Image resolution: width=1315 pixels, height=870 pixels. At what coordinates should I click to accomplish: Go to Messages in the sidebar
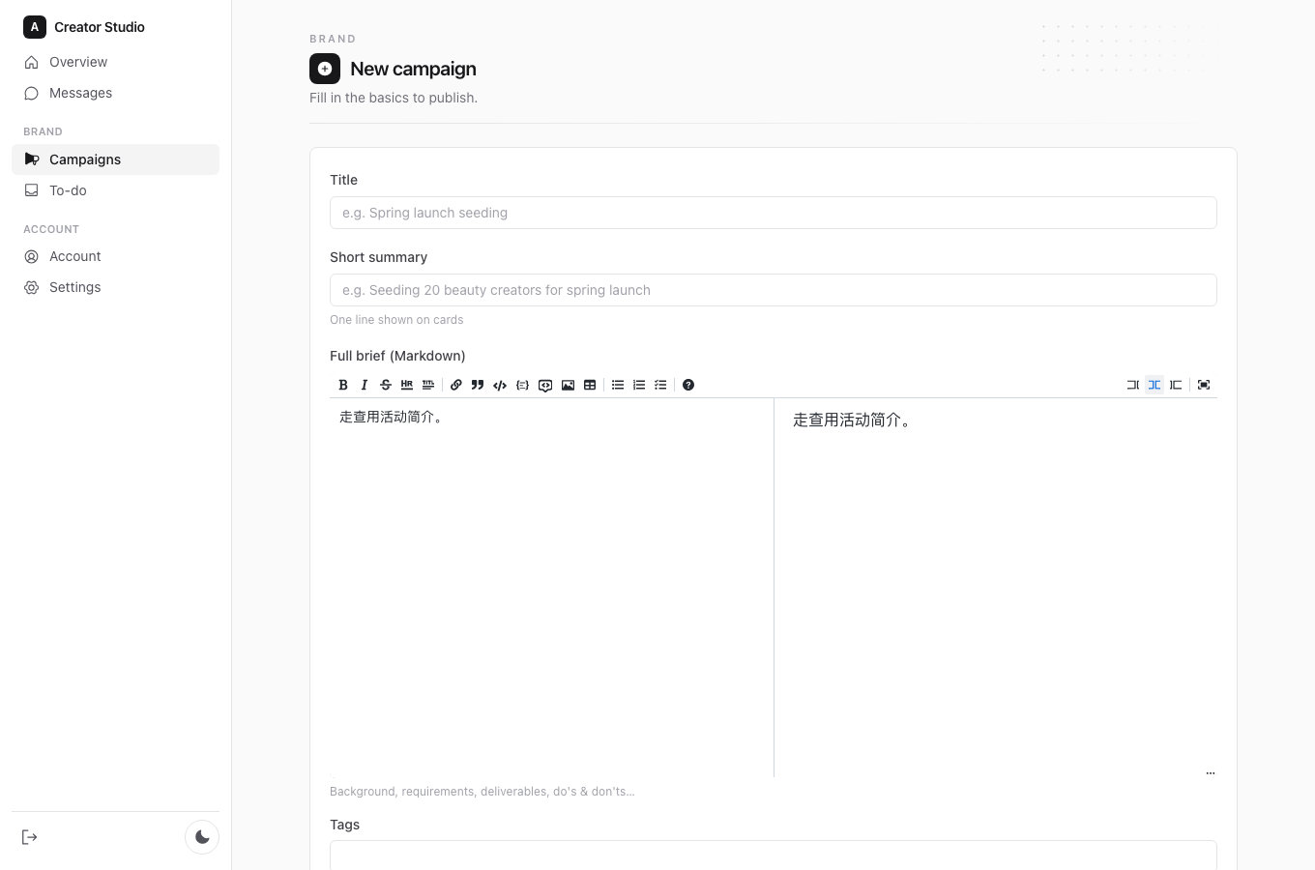coord(115,93)
